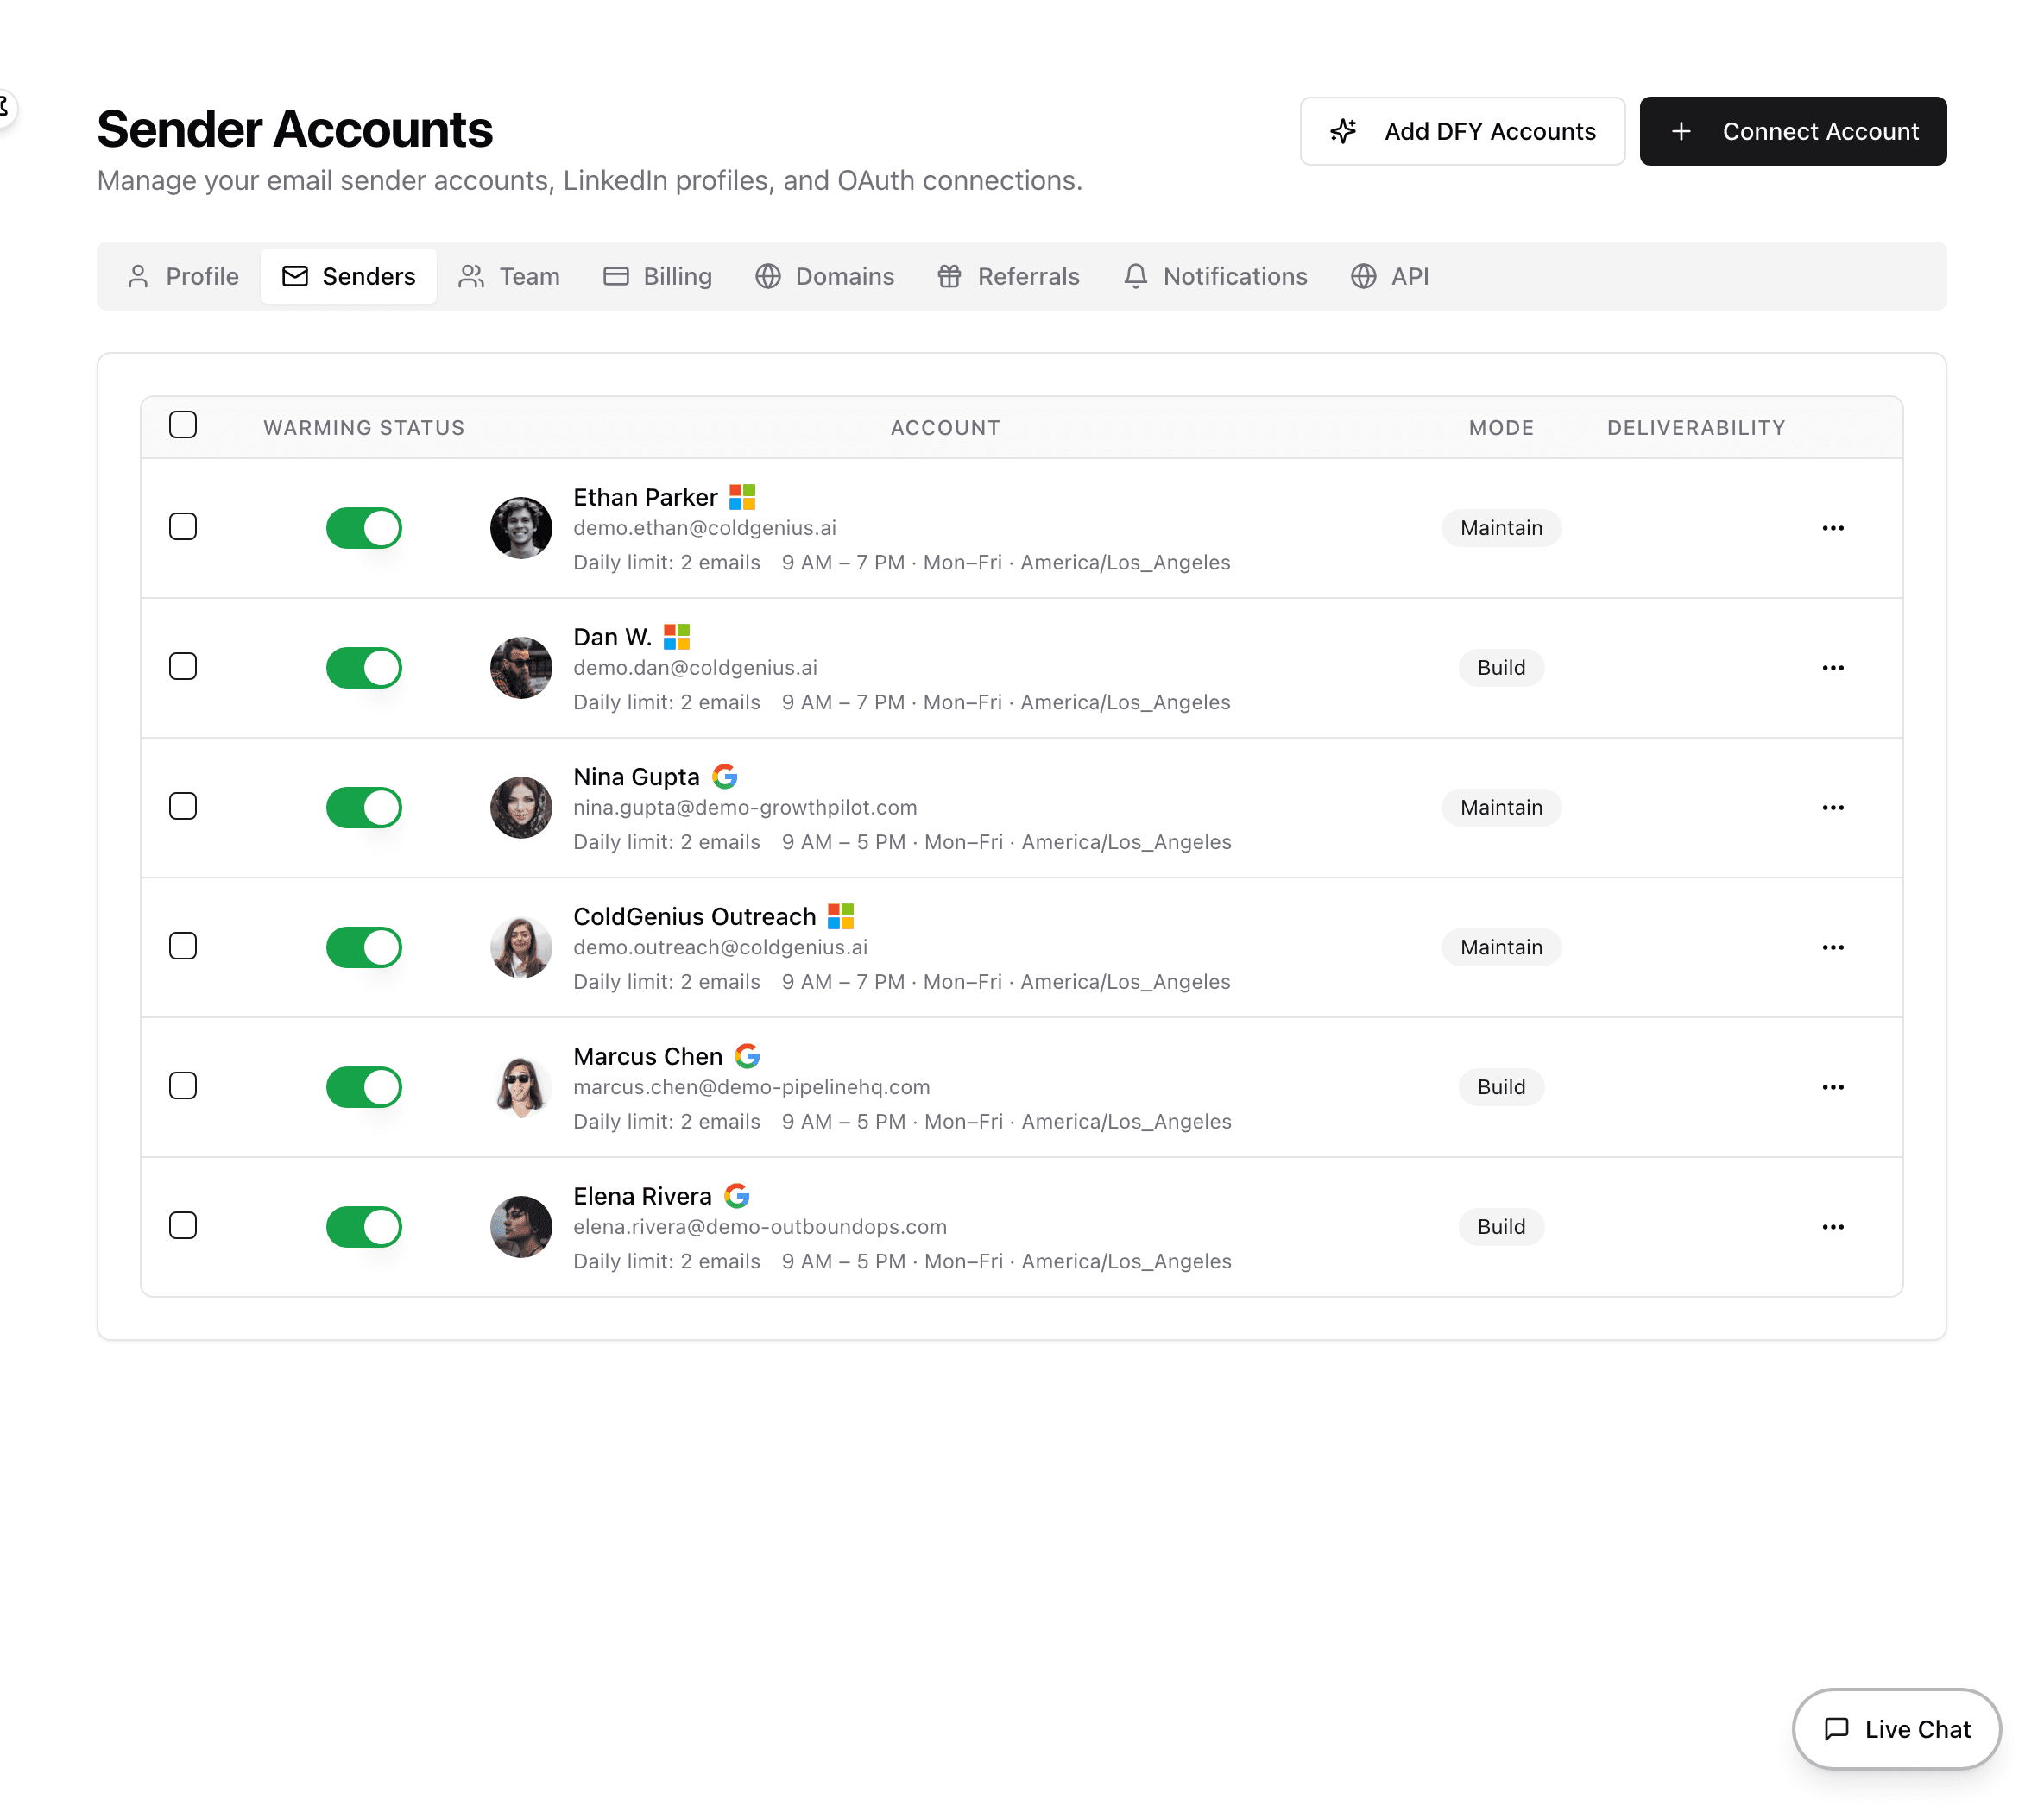Click the Connect Account button
Viewport: 2044px width, 1812px height.
pyautogui.click(x=1793, y=132)
